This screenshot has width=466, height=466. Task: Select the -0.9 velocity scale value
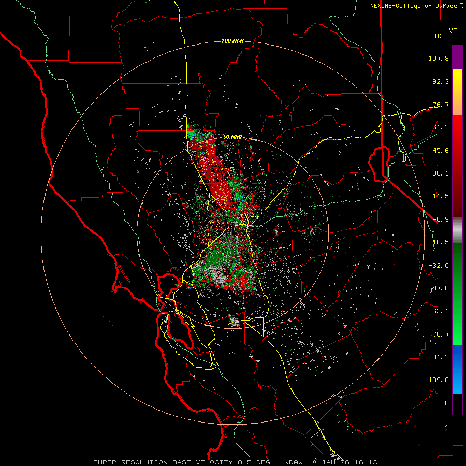[441, 220]
